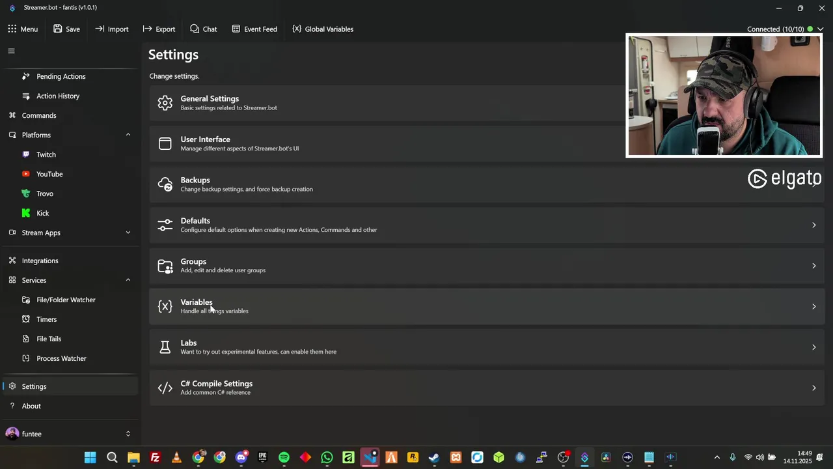This screenshot has height=469, width=833.
Task: Click the Backups cloud icon
Action: tap(165, 184)
